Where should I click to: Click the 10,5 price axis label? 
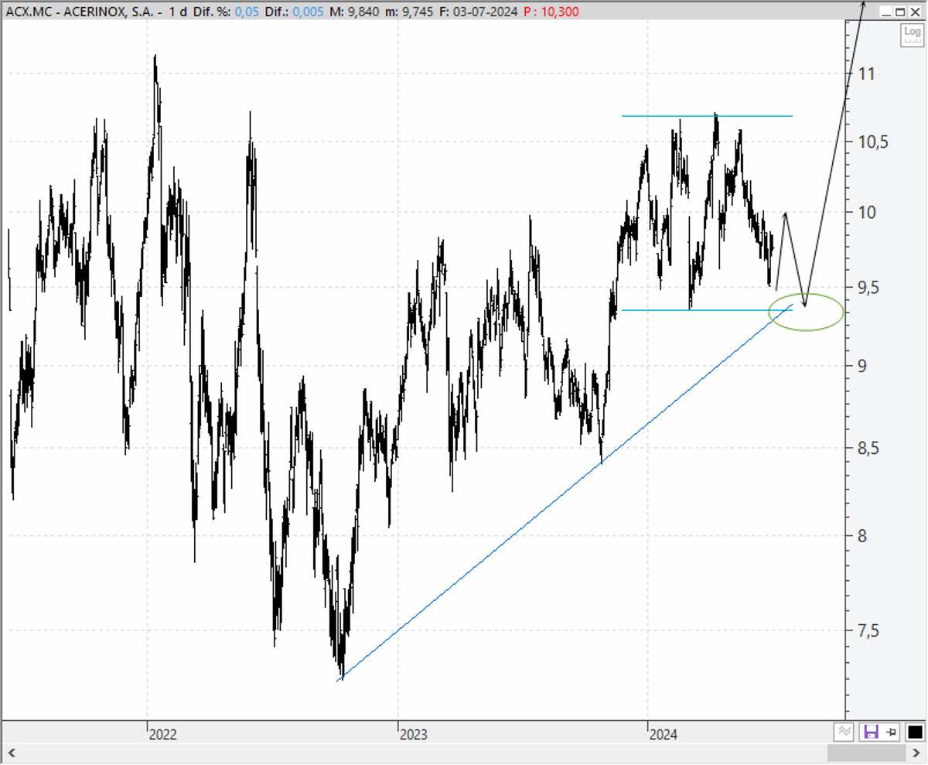[872, 142]
